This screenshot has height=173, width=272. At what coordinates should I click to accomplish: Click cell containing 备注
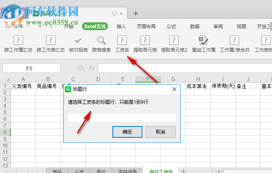click(x=248, y=86)
